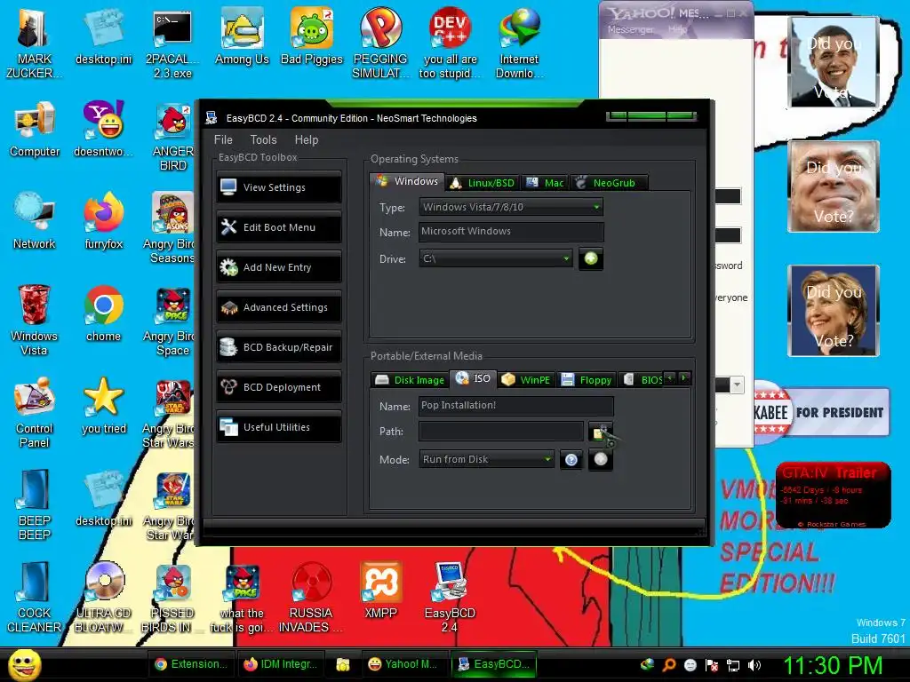
Task: Select the furryfox Firefox icon
Action: 103,221
